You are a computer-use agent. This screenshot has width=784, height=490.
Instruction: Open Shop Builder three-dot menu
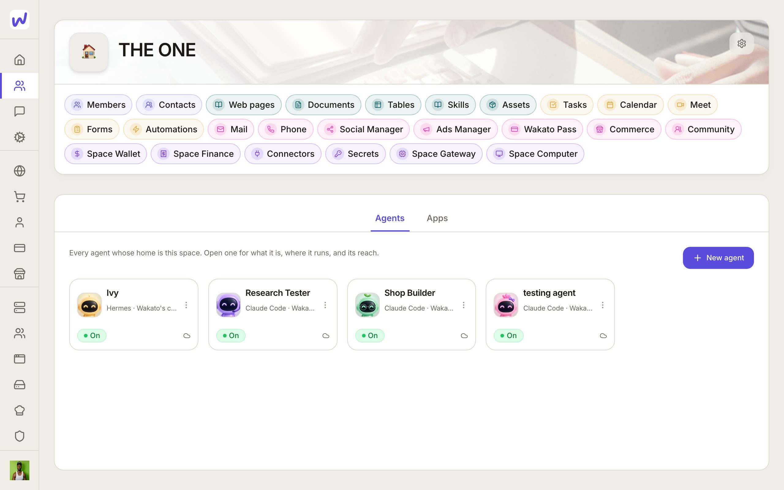[464, 305]
